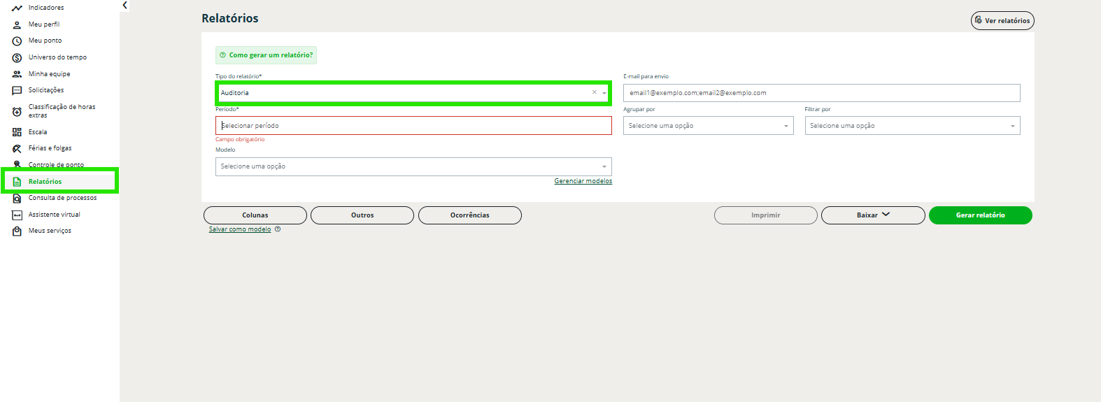Clear the Auditoria selection with the X

point(595,92)
